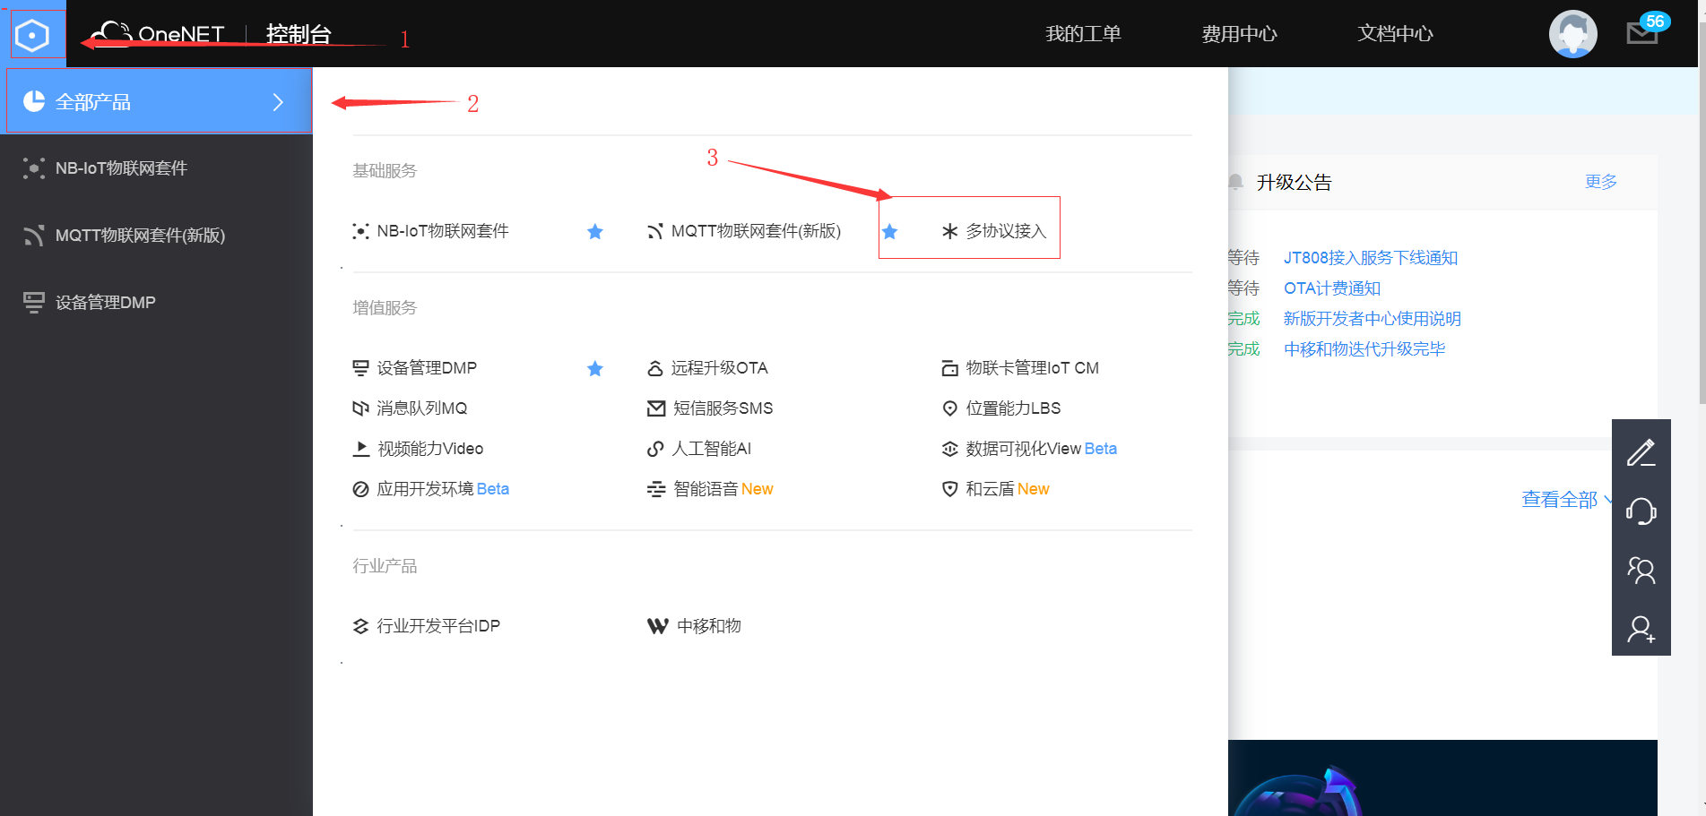Open 费用中心 in top navigation
This screenshot has height=816, width=1706.
[x=1239, y=34]
